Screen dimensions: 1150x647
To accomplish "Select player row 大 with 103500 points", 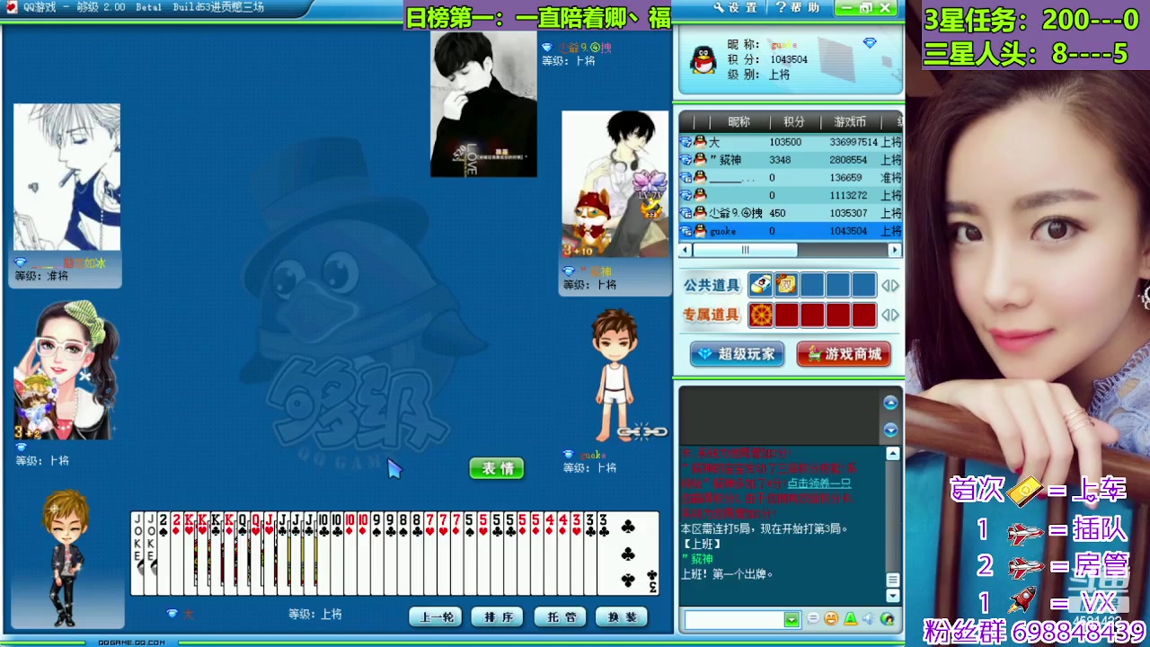I will click(x=791, y=142).
